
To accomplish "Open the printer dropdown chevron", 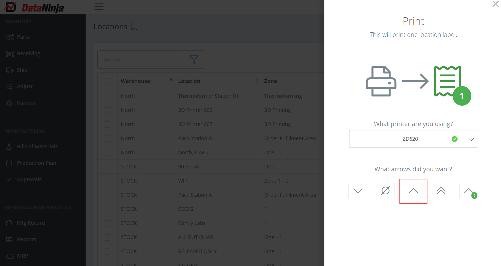I will (x=469, y=139).
